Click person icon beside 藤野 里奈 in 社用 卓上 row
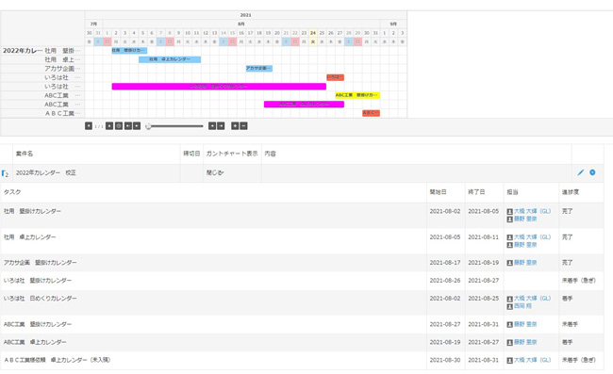Image resolution: width=613 pixels, height=374 pixels. point(510,245)
